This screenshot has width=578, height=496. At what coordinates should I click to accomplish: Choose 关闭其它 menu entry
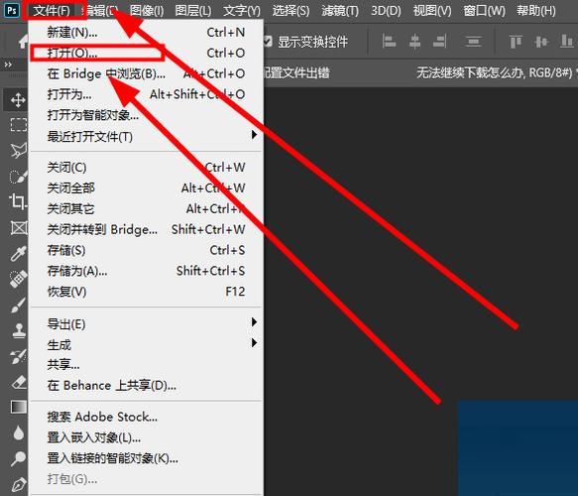(x=146, y=208)
